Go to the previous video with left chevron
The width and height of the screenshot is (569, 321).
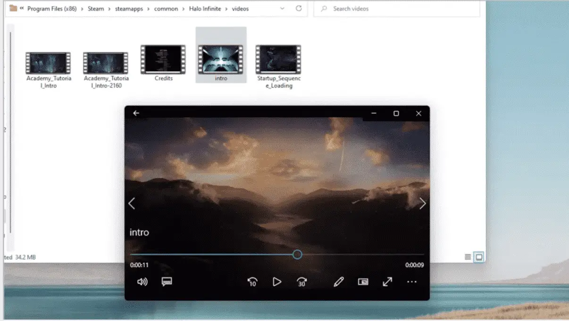pos(132,203)
